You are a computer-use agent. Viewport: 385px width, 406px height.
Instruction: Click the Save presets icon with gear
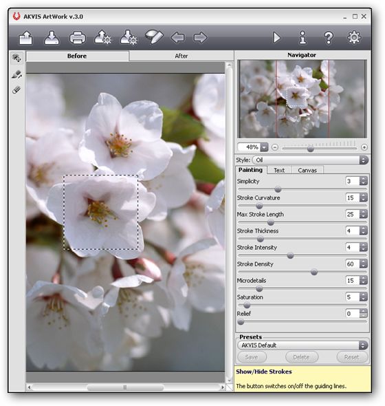[129, 38]
